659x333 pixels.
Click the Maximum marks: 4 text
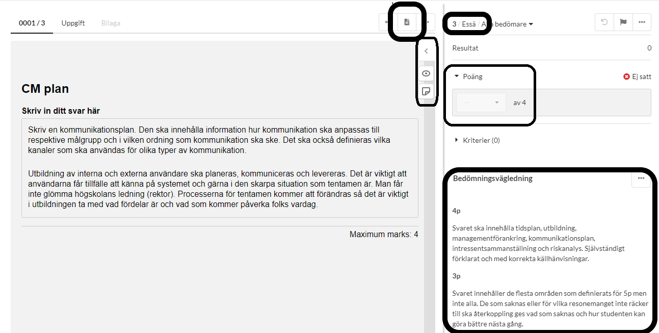point(384,235)
